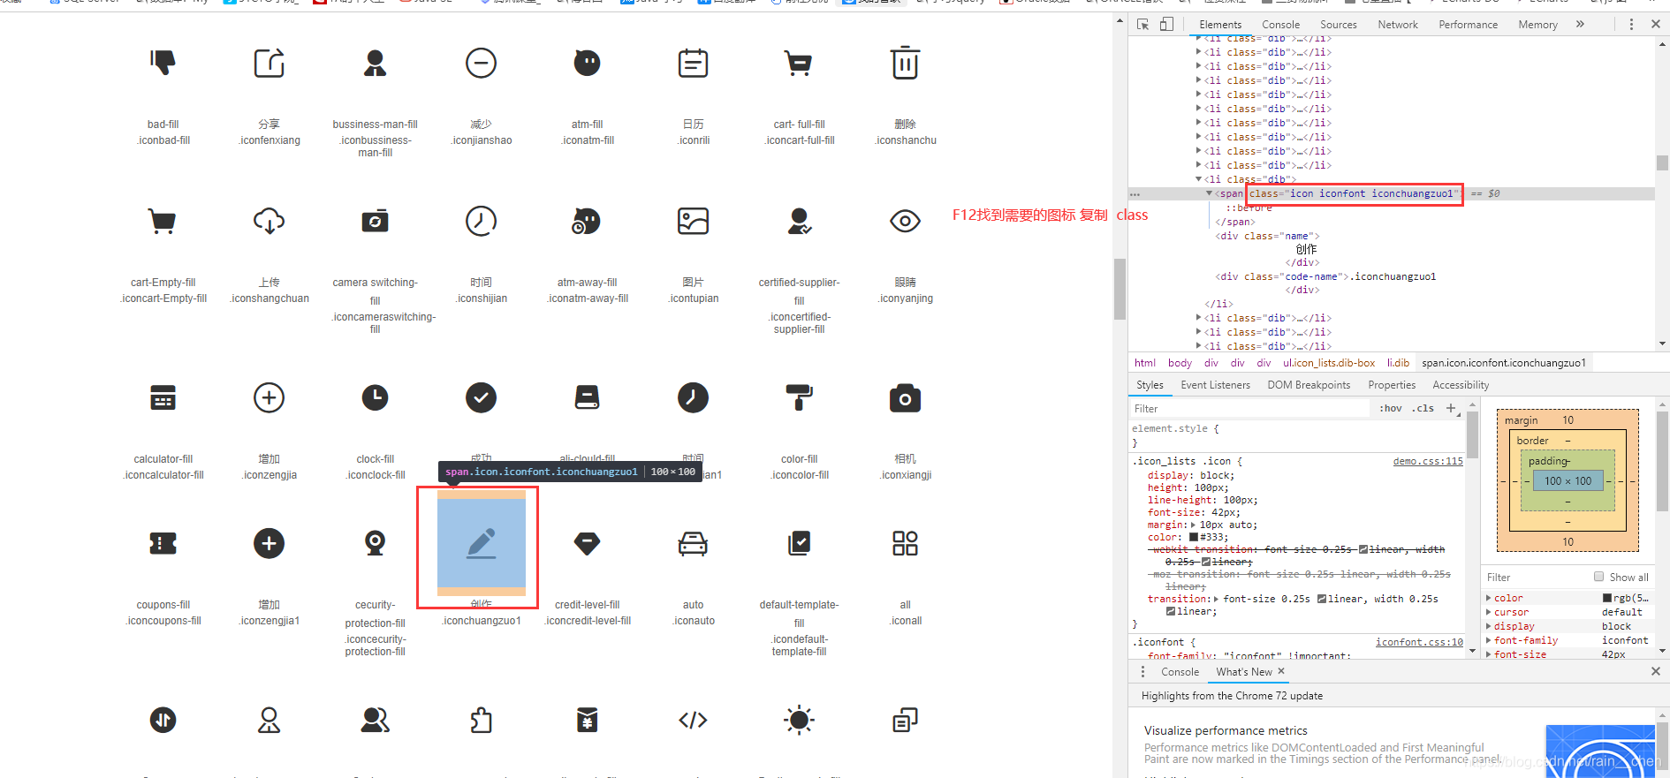
Task: Click the filled plus iconzengjia1 icon
Action: [269, 543]
